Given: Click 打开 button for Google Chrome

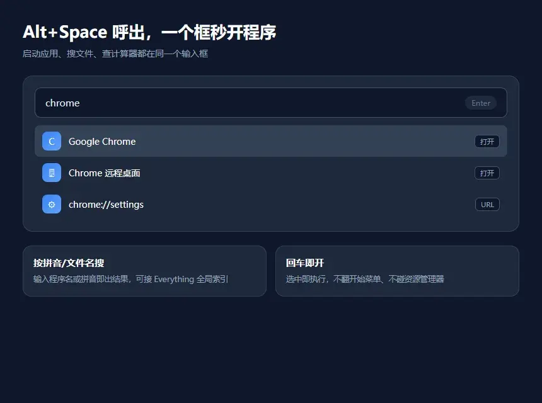Looking at the screenshot, I should [487, 141].
